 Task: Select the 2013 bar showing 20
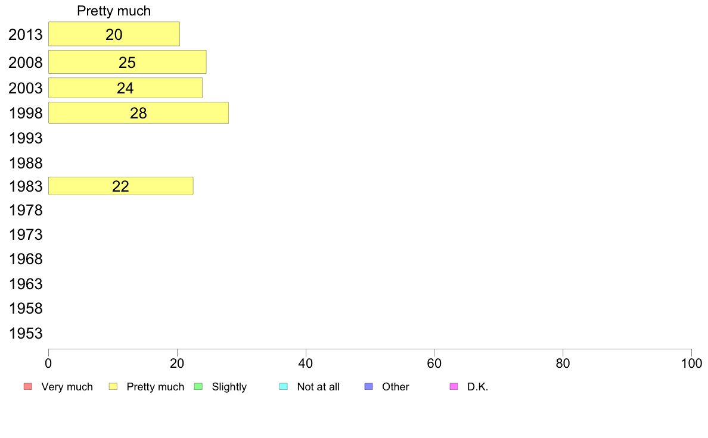(114, 34)
